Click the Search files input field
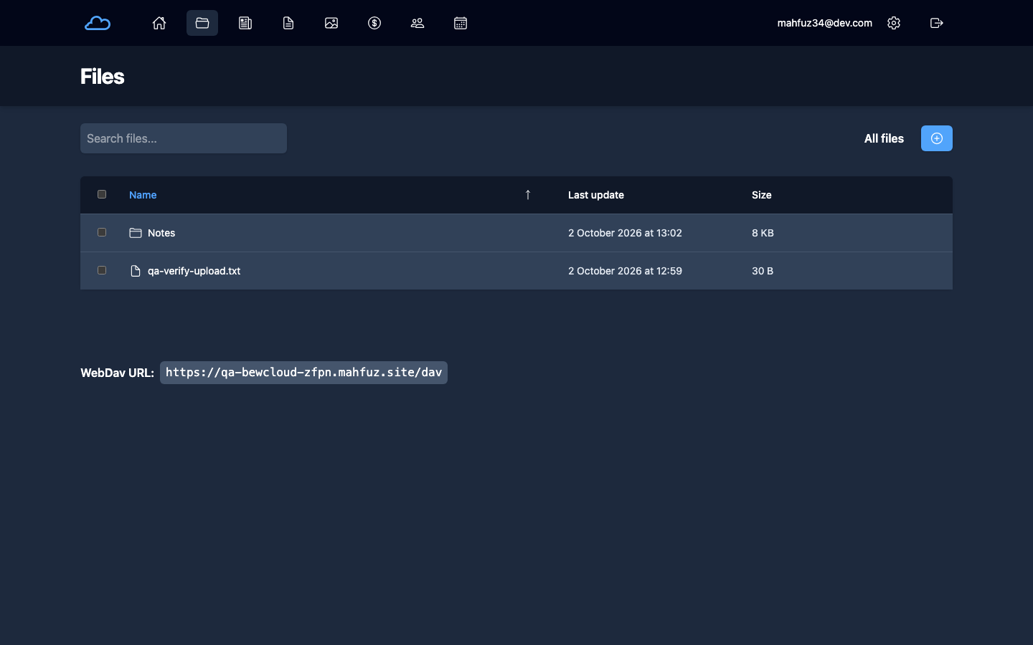The width and height of the screenshot is (1033, 645). [x=184, y=138]
